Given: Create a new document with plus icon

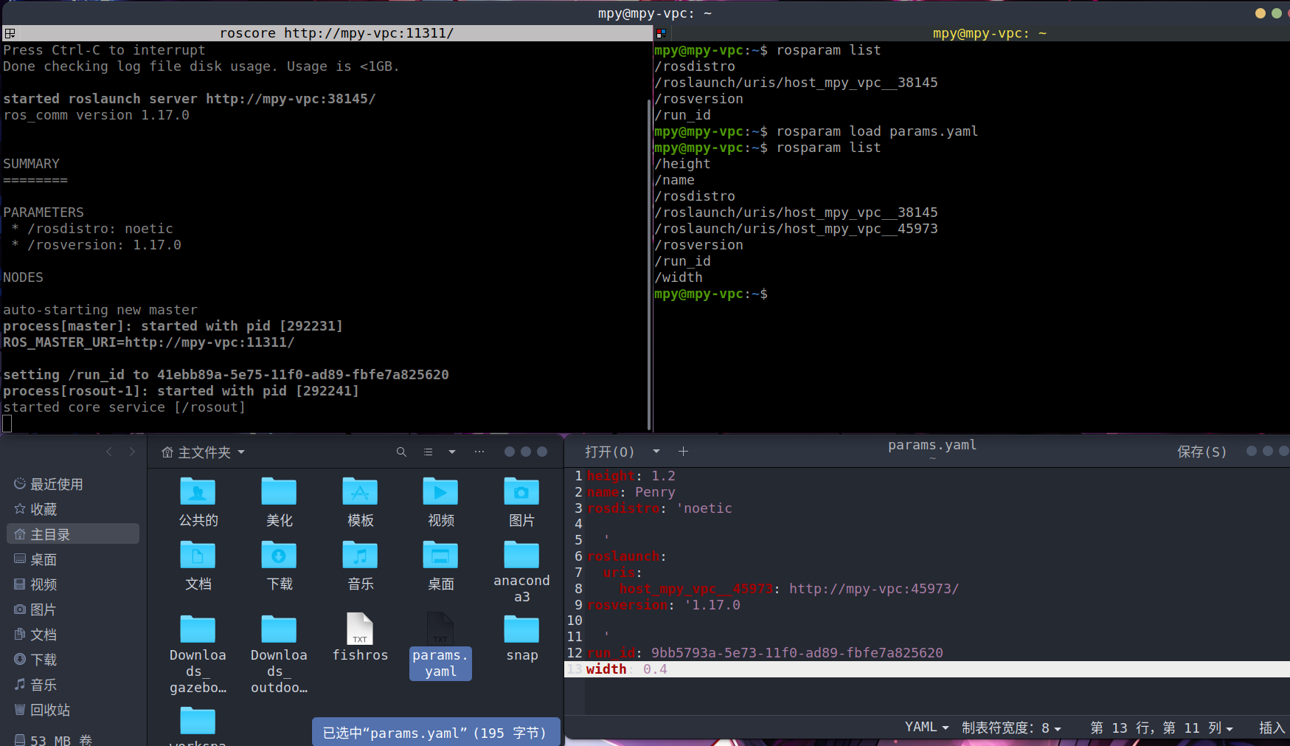Looking at the screenshot, I should click(683, 452).
